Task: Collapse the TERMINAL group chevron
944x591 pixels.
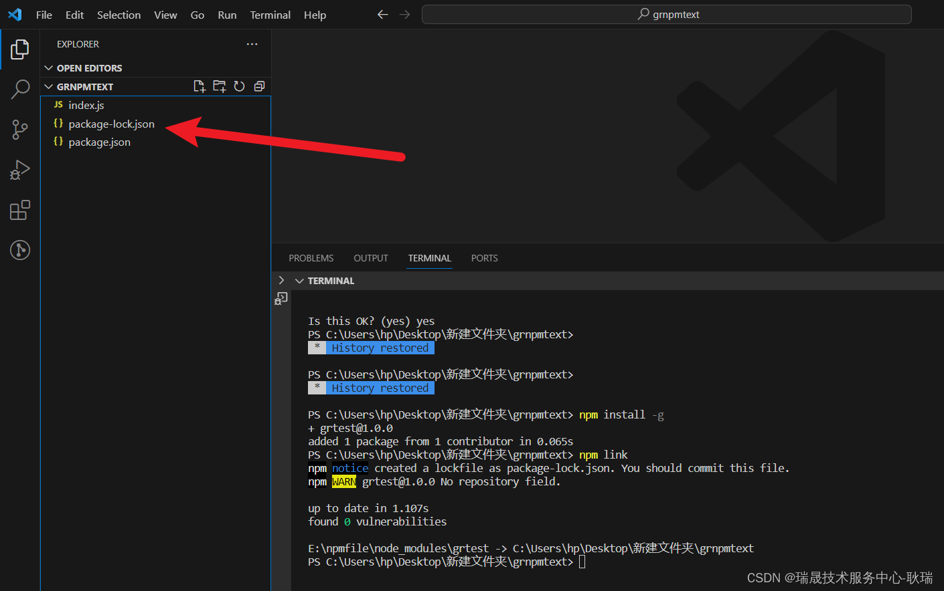Action: pyautogui.click(x=299, y=281)
